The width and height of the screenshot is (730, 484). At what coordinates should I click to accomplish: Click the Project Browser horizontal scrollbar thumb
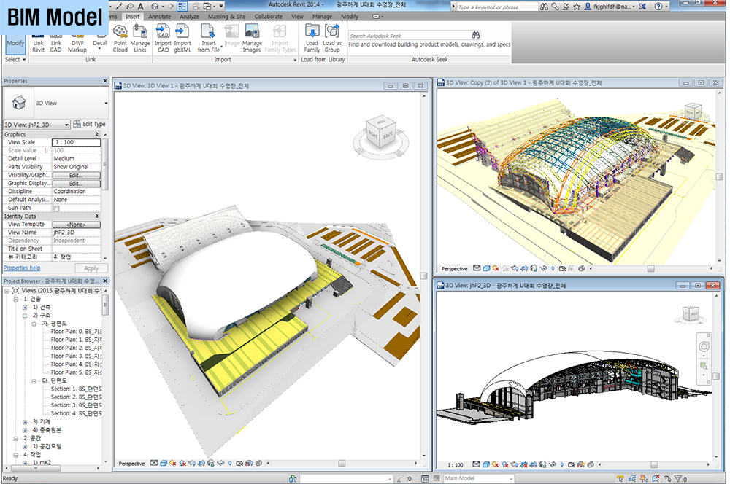pyautogui.click(x=35, y=468)
